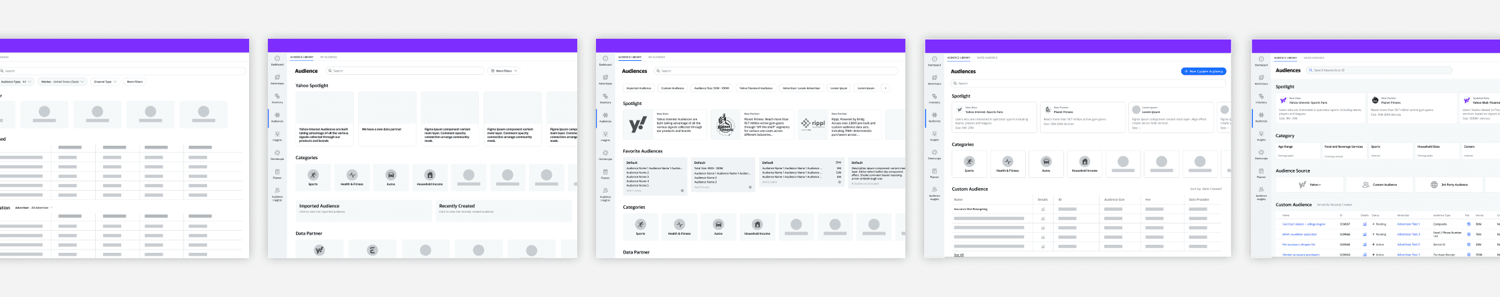The width and height of the screenshot is (1500, 297).
Task: Select Saved Audience tab in Audience Source mockup
Action: (x=1314, y=58)
